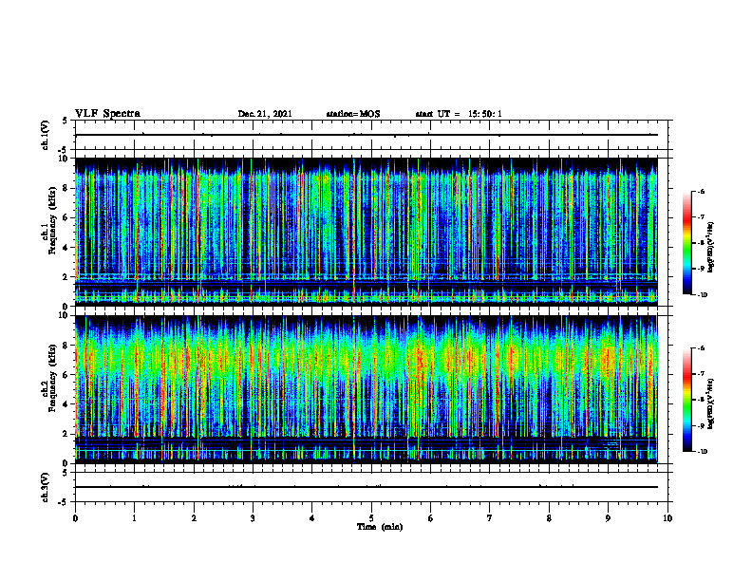Image resolution: width=752 pixels, height=581 pixels.
Task: Click the ch.1 spectrogram color scale bar
Action: tap(686, 243)
